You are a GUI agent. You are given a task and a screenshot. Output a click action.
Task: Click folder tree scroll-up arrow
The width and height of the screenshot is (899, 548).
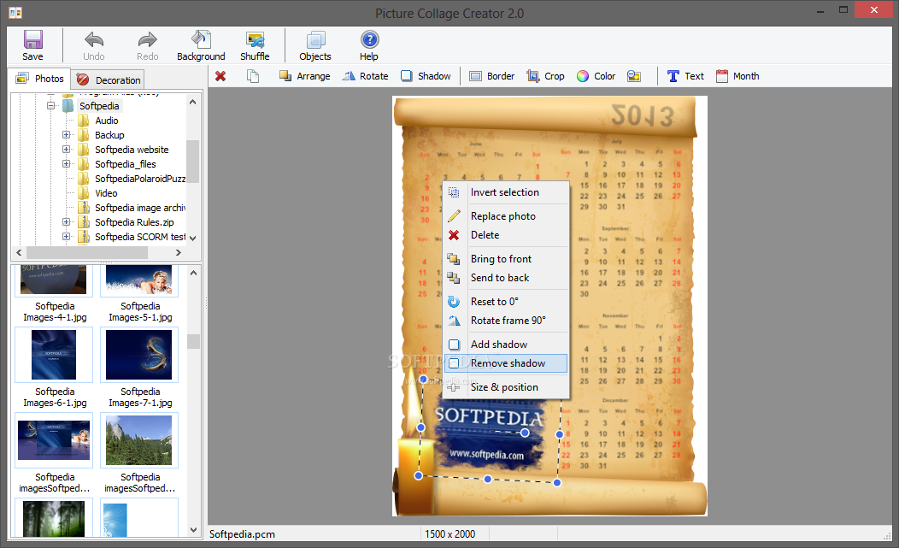[x=192, y=102]
